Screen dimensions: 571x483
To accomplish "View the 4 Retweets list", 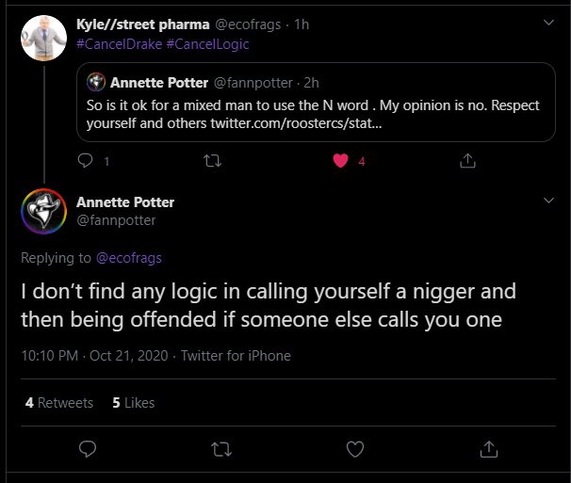I will pyautogui.click(x=59, y=403).
